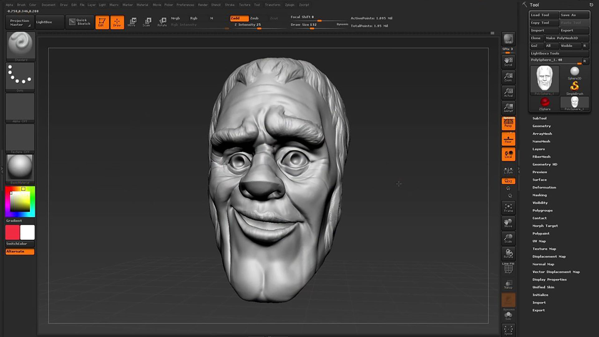Toggle Perspective (Persp) view
599x337 pixels.
pos(508,123)
